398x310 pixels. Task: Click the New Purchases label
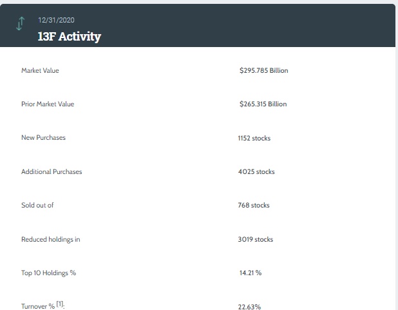coord(43,137)
